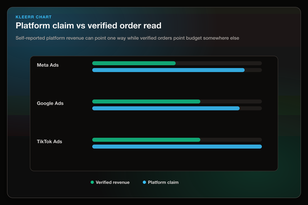Click the Platform claim vs verified title

(x=89, y=26)
